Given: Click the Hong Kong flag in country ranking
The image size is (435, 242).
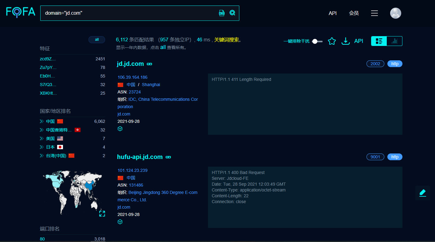Looking at the screenshot, I should click(x=77, y=130).
